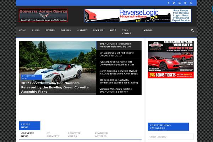Screen dimensions: 213x142
Task: Click the Win Both Corvettes ad
Action: pyautogui.click(x=171, y=60)
